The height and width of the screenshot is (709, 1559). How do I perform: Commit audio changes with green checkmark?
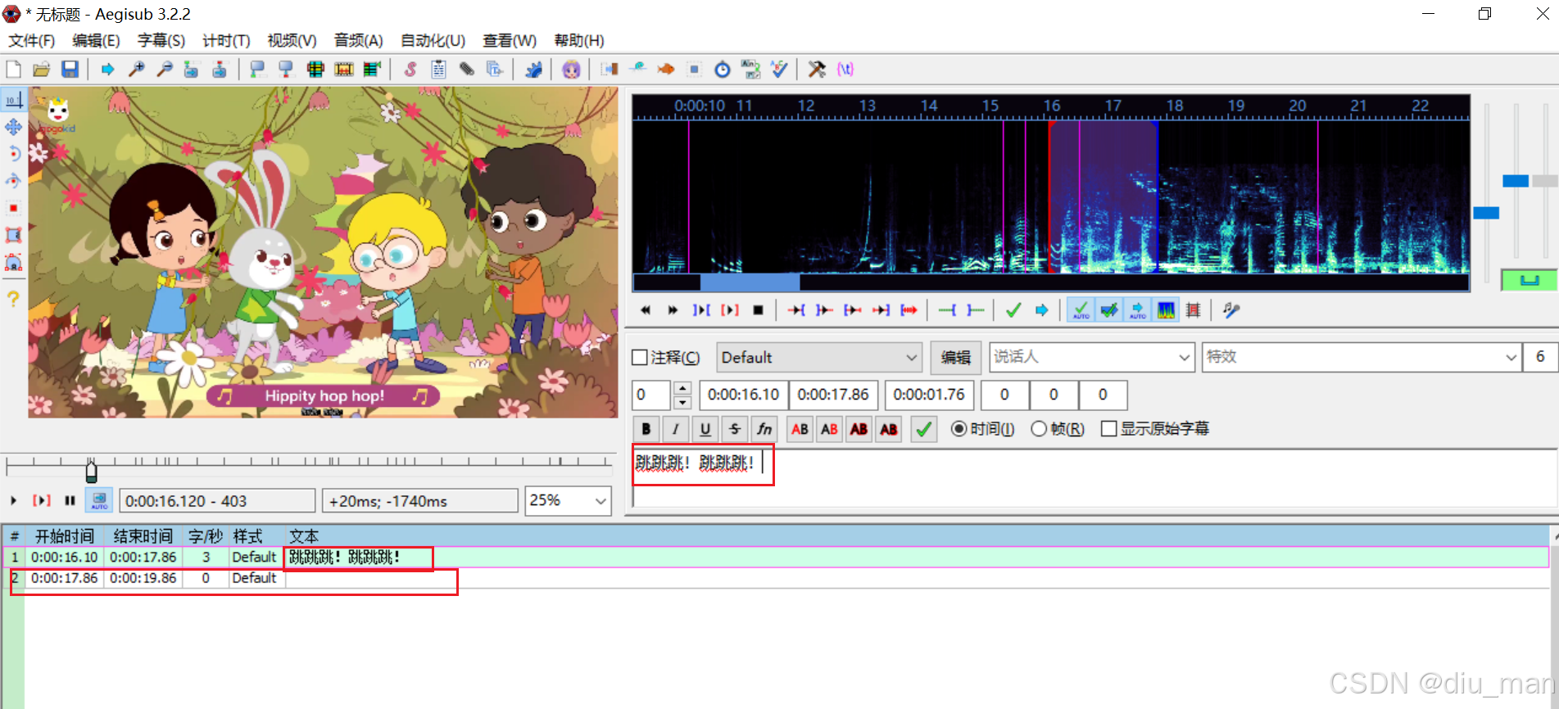click(x=1013, y=310)
